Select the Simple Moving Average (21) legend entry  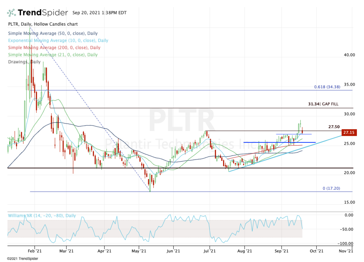pyautogui.click(x=52, y=55)
